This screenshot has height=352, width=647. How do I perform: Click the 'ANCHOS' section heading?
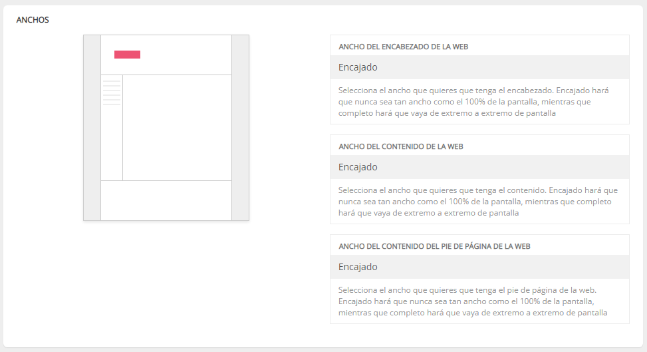pos(33,20)
